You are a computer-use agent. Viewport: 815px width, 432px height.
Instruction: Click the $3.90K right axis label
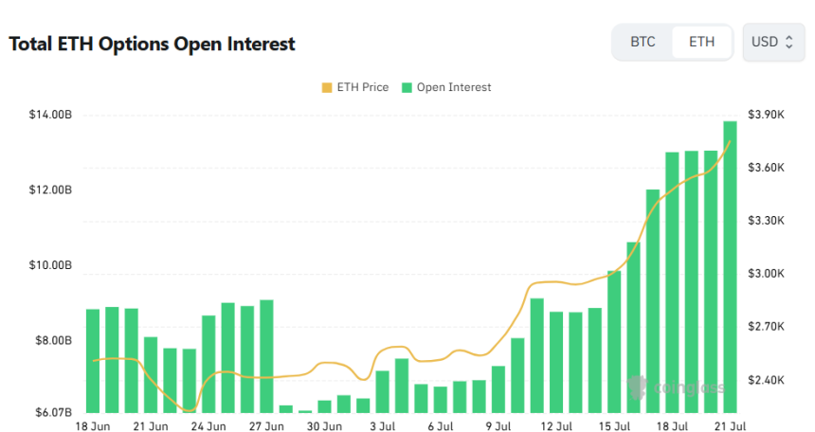(766, 115)
